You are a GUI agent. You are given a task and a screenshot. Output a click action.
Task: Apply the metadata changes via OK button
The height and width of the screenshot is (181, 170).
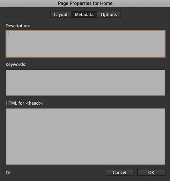[151, 172]
